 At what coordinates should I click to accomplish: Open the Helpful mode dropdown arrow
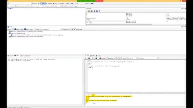coord(39,3)
